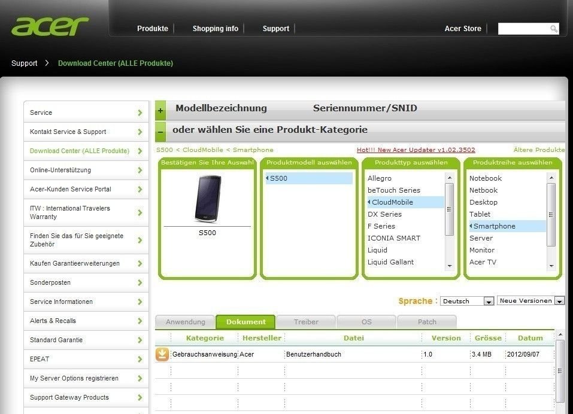Click the Modellbezeichnung heading

click(221, 108)
